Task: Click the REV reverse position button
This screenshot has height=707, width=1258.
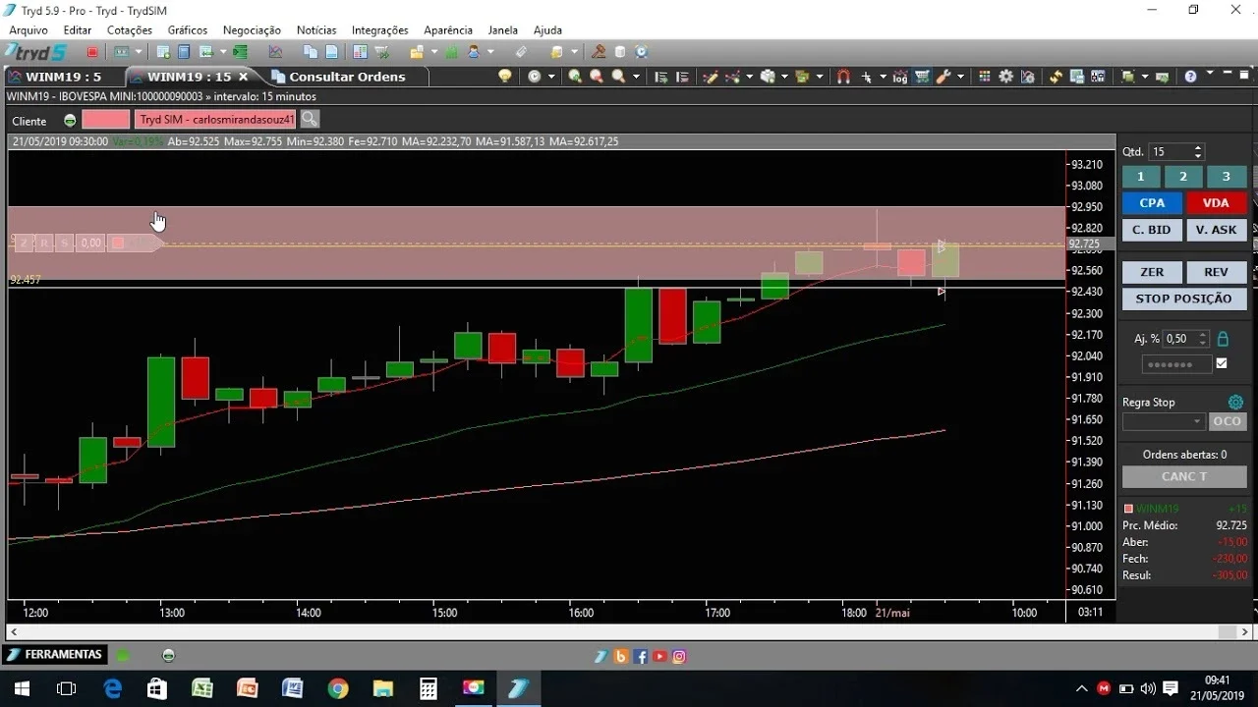Action: tap(1216, 272)
